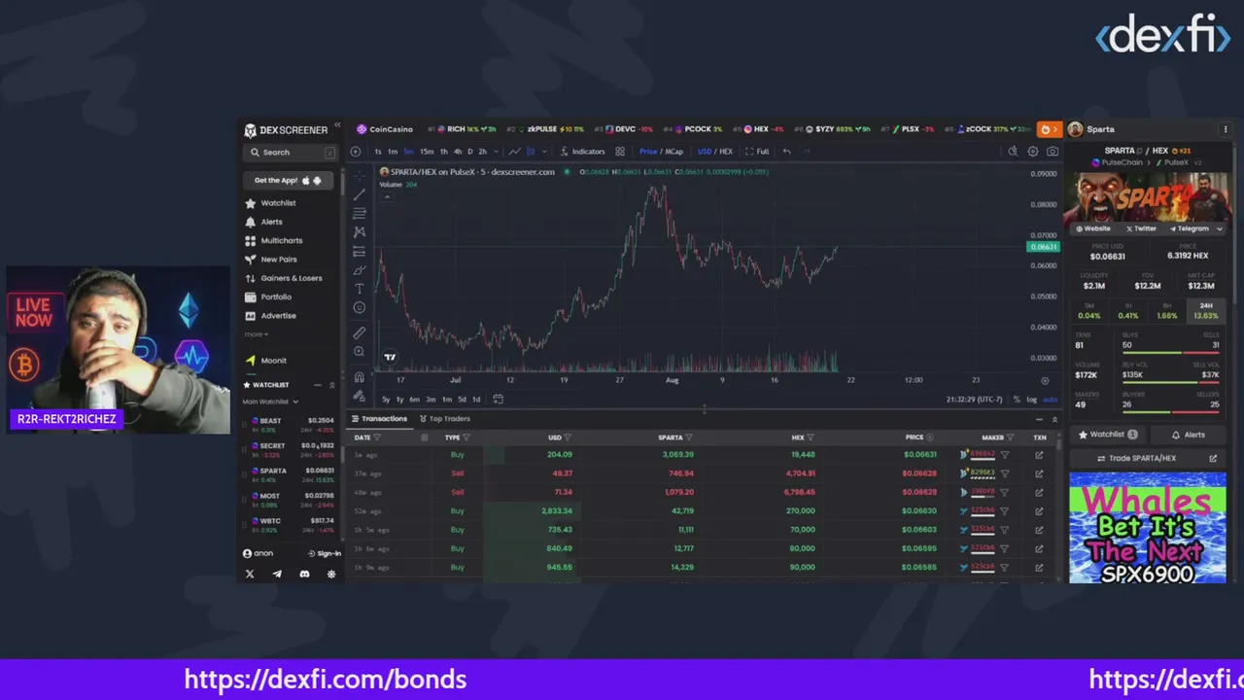This screenshot has height=700, width=1244.
Task: Open the Sparta token three-dot menu
Action: point(1225,129)
